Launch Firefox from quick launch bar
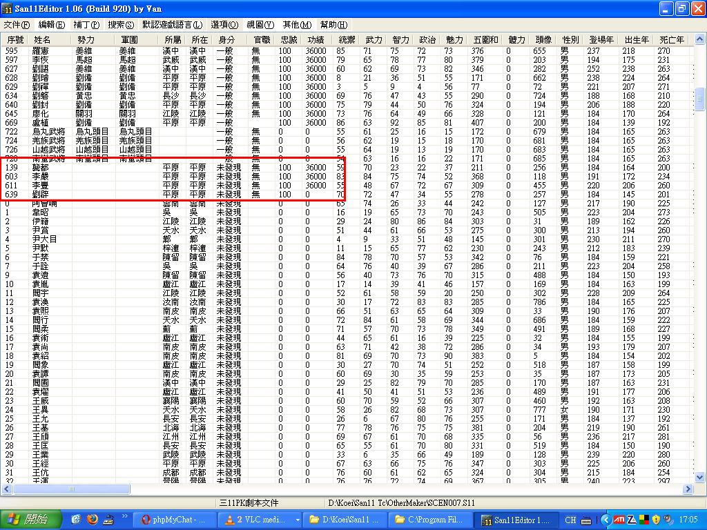 (92, 520)
